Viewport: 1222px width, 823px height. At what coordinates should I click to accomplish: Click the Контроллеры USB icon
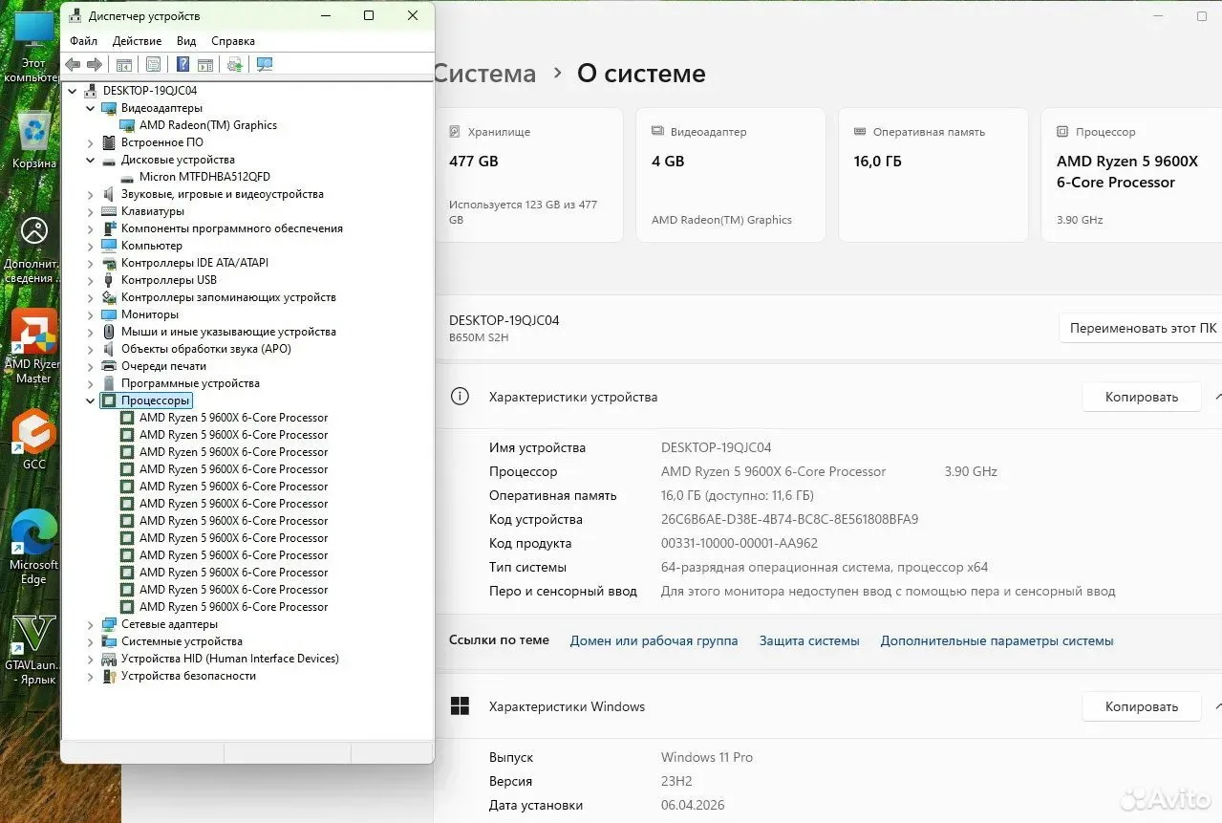click(x=109, y=280)
